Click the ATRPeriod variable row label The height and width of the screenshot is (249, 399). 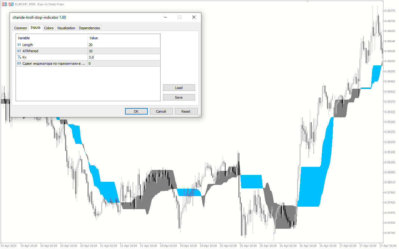coord(30,51)
